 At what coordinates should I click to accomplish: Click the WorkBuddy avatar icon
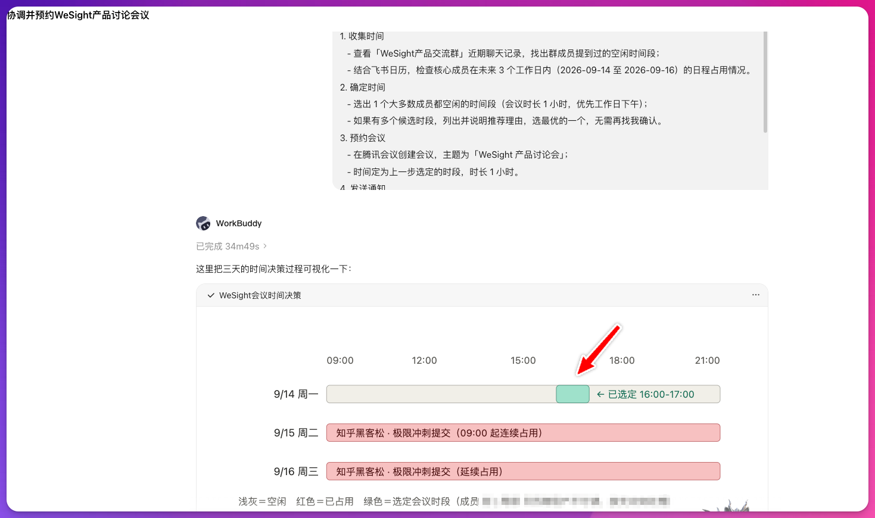[x=203, y=223]
